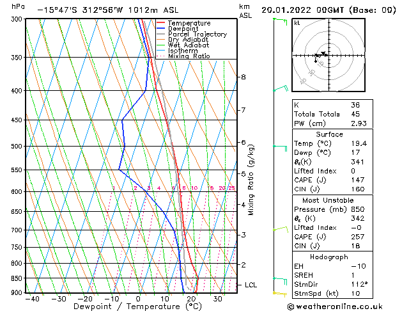Click the LCL level marker label

pyautogui.click(x=251, y=285)
